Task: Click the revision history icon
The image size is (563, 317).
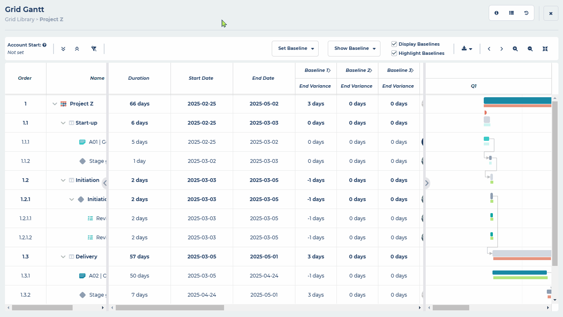Action: pyautogui.click(x=526, y=13)
